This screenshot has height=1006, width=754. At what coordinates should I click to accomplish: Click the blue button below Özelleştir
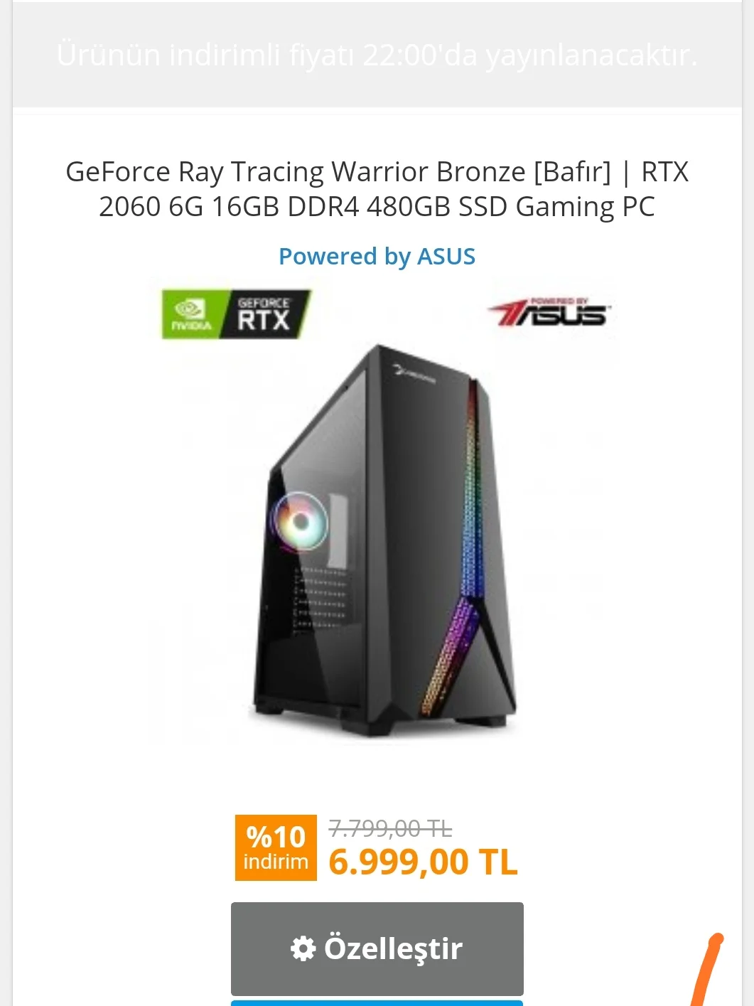click(x=377, y=1003)
